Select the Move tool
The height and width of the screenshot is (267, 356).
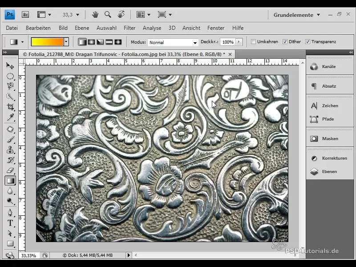click(10, 65)
